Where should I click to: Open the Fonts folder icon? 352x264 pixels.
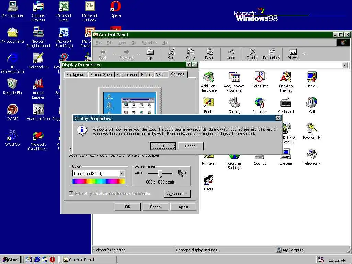[209, 105]
